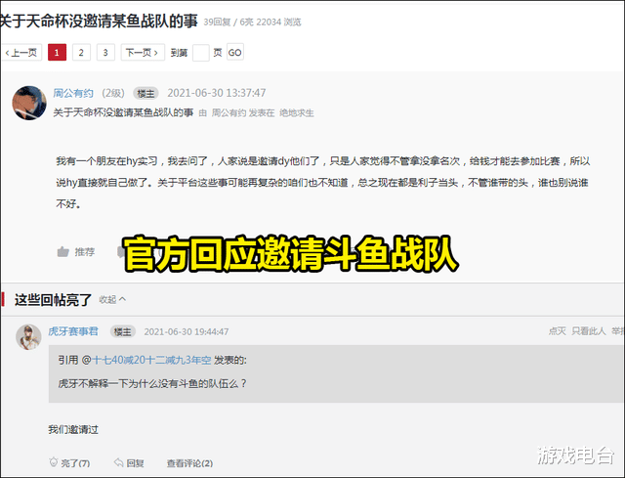Collapse highlighted replies with 收起
The width and height of the screenshot is (625, 478).
pyautogui.click(x=112, y=299)
